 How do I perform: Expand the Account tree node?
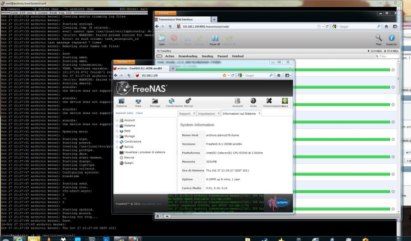[117, 120]
